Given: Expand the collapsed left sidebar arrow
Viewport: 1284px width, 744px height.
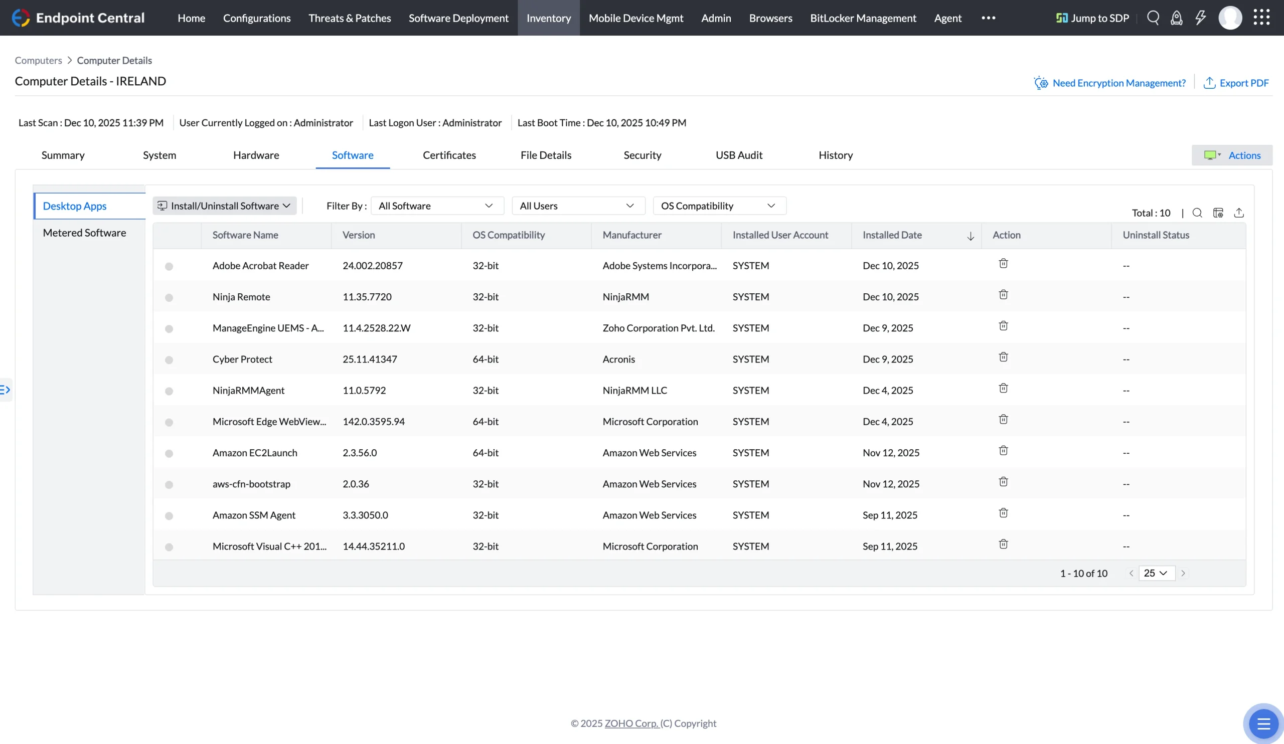Looking at the screenshot, I should 5,390.
